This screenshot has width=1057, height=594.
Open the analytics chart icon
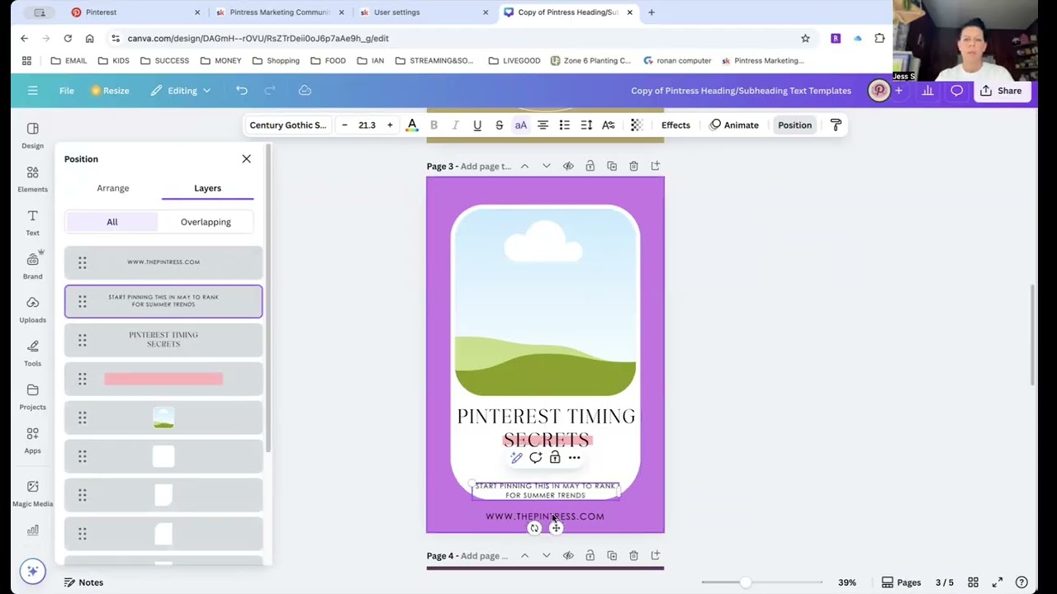point(927,91)
